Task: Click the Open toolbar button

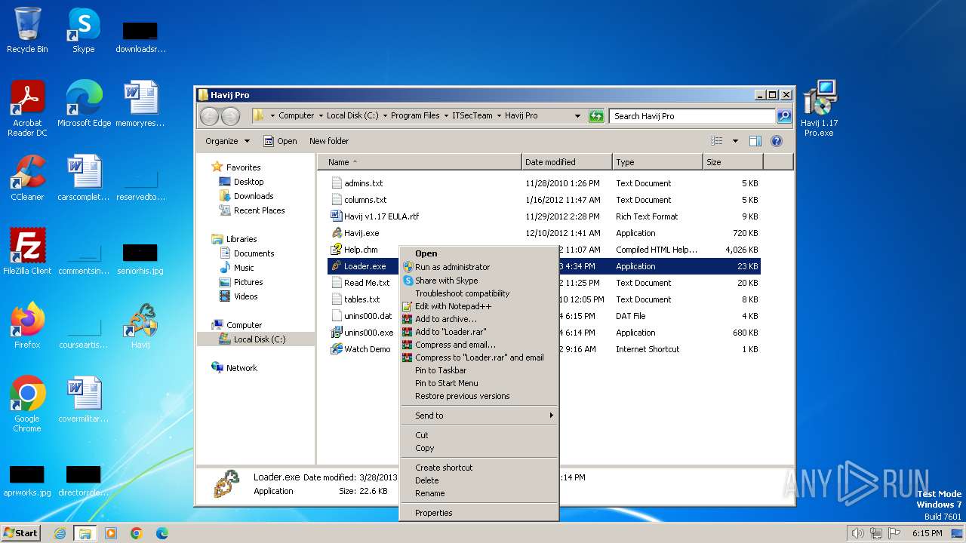Action: [x=280, y=141]
